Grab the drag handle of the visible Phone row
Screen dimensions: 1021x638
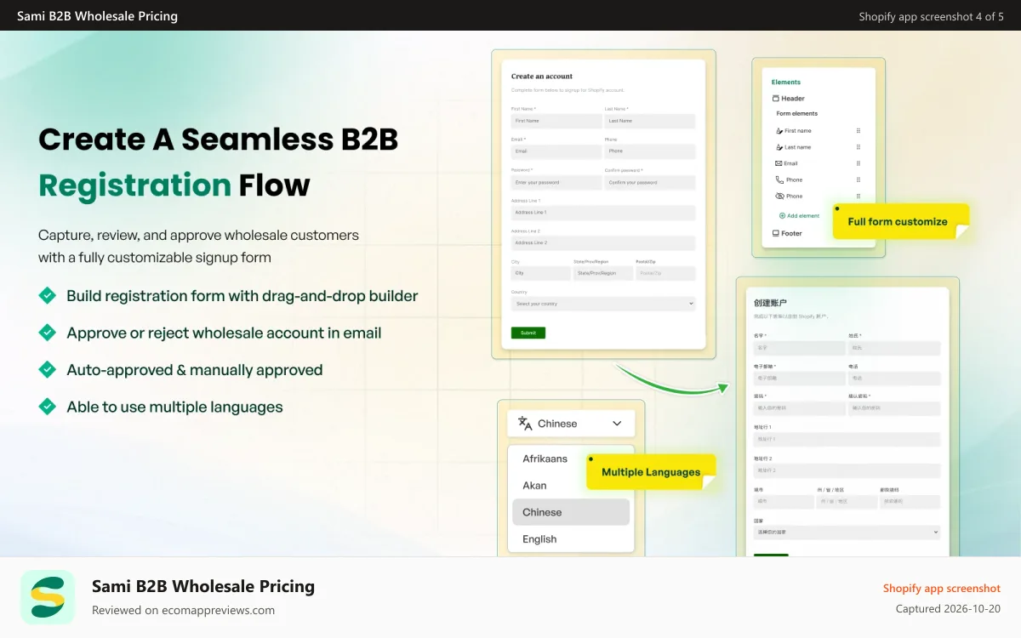(858, 179)
